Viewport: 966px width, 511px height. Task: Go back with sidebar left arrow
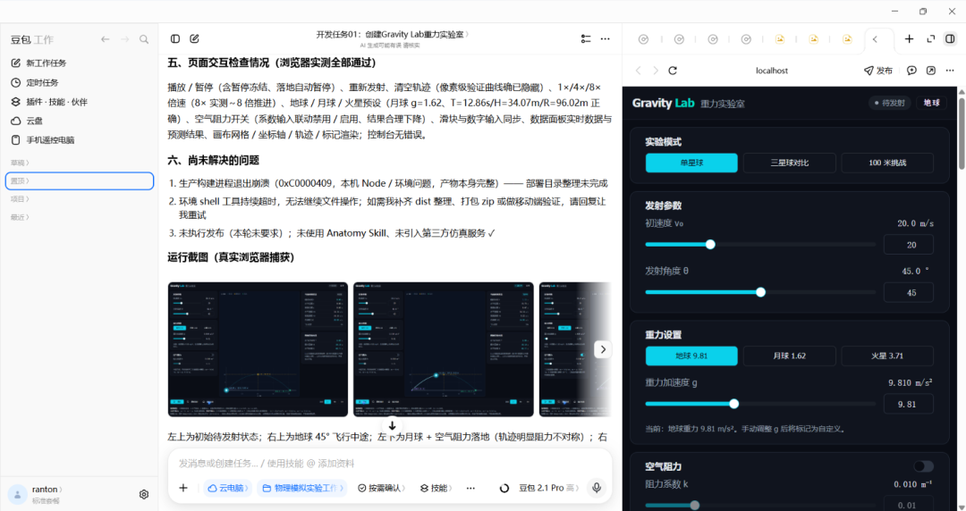106,39
